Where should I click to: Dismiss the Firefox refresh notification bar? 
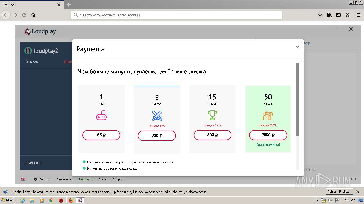(x=358, y=192)
